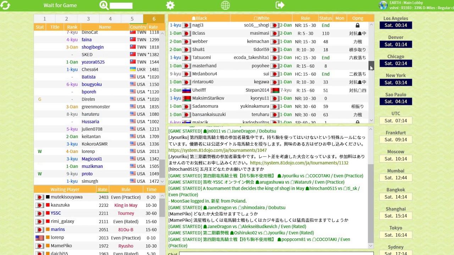This screenshot has width=454, height=255.
Task: Select the Sadanomura vs yukinakamura game row
Action: tap(268, 106)
